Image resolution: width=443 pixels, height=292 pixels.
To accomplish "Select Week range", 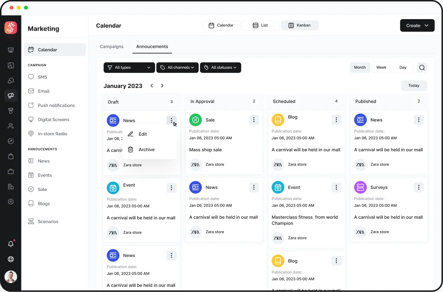I will click(381, 67).
